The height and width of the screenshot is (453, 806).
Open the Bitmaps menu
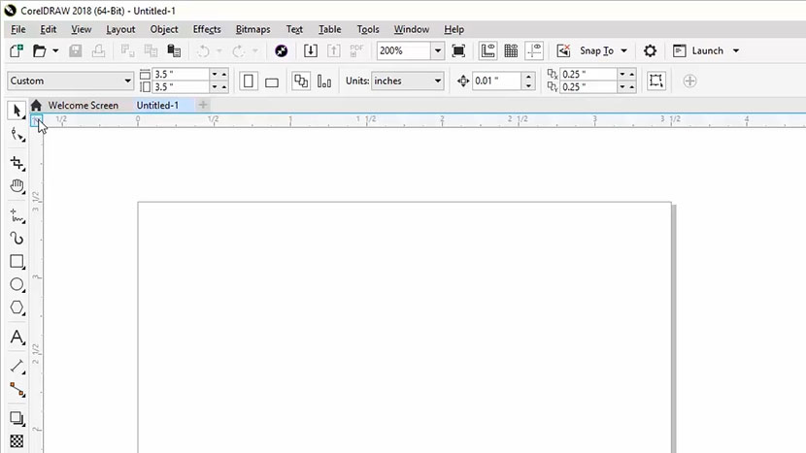point(252,29)
